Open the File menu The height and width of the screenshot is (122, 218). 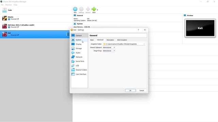pos(2,5)
